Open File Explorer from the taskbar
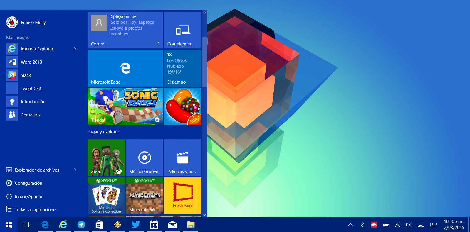 click(x=191, y=225)
